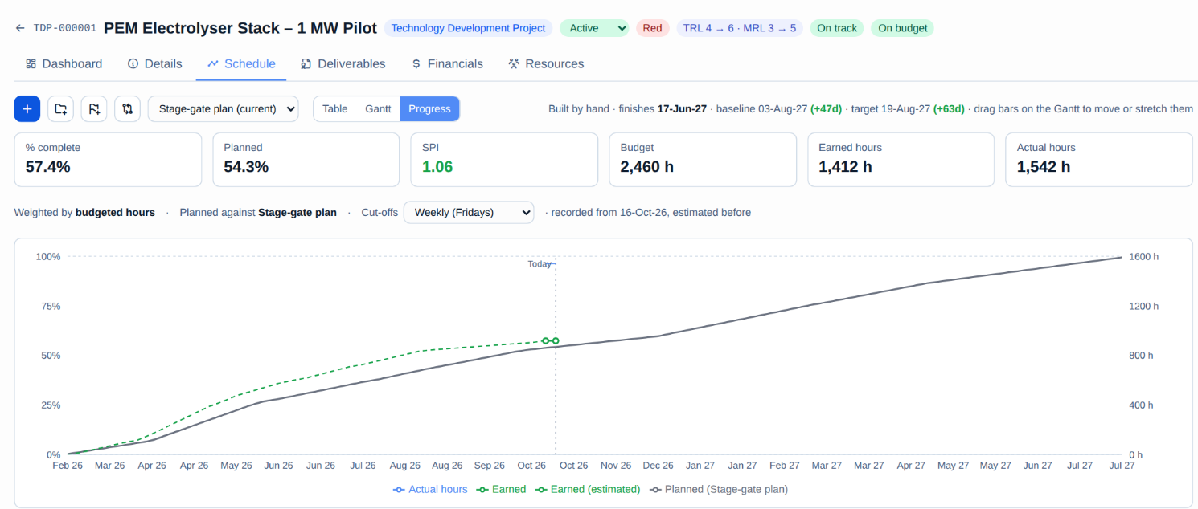Viewport: 1198px width, 509px height.
Task: Switch to the Table view
Action: pos(334,109)
